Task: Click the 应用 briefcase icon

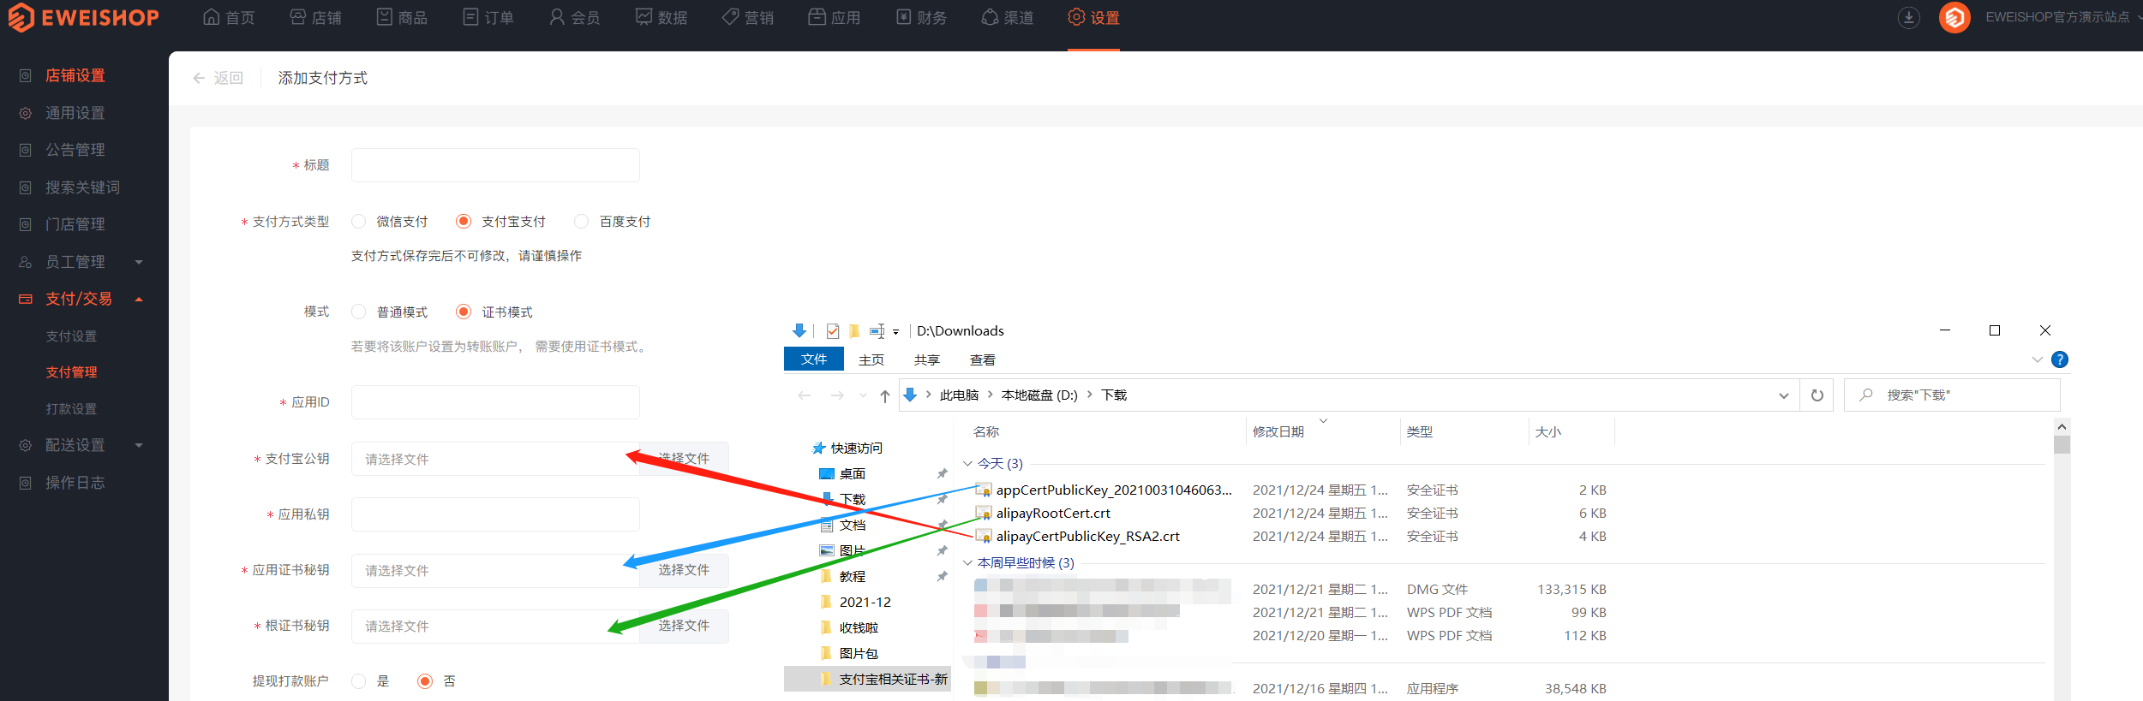Action: (817, 17)
